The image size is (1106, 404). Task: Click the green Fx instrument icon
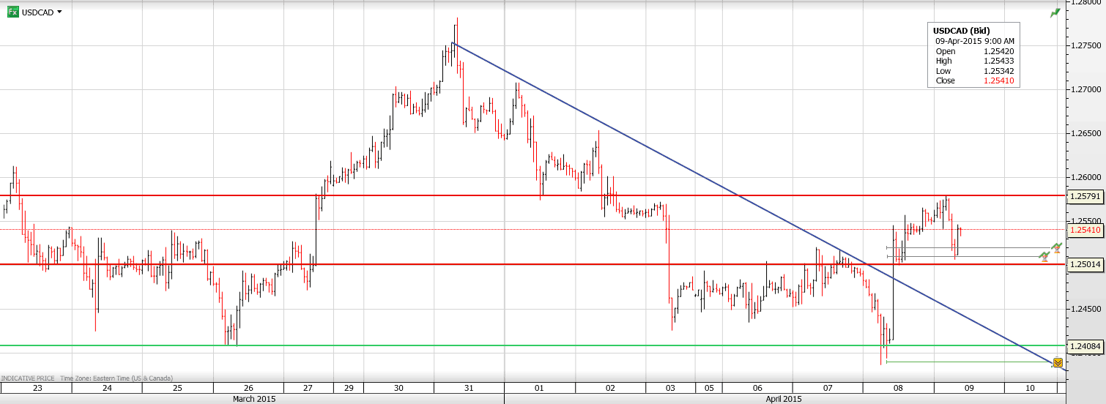pos(12,12)
